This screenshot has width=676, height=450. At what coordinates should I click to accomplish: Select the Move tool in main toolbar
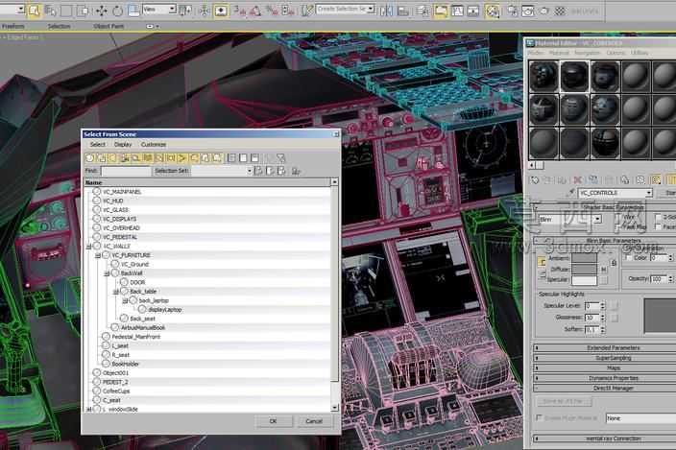[102, 11]
